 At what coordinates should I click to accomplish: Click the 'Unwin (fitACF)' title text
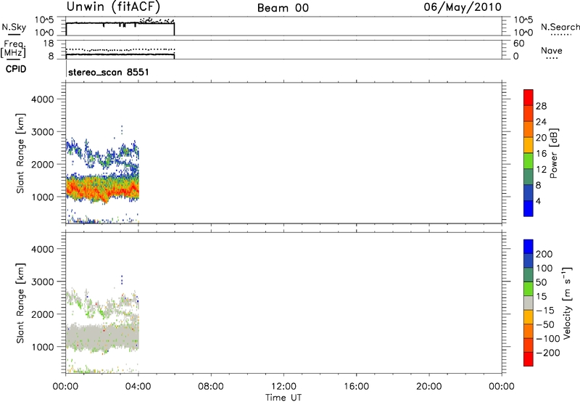(x=114, y=7)
